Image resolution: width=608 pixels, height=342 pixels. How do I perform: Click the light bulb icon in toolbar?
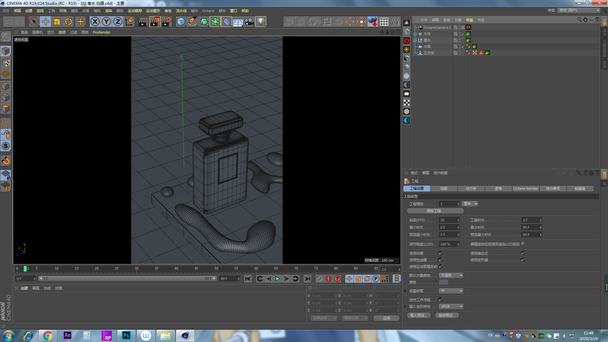point(260,22)
